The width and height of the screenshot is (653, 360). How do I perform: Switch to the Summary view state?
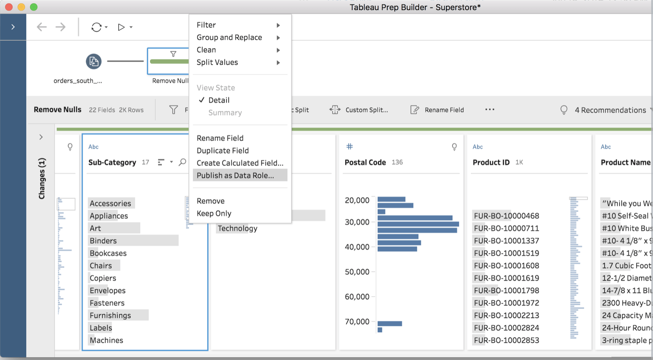coord(225,113)
